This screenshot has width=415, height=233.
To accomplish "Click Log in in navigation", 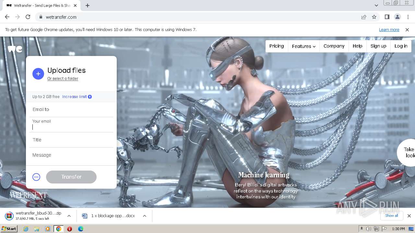I will [x=401, y=46].
